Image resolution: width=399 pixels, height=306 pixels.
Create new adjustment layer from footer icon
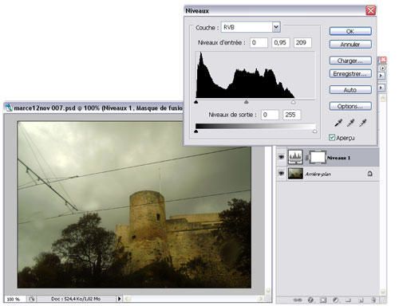[x=335, y=300]
